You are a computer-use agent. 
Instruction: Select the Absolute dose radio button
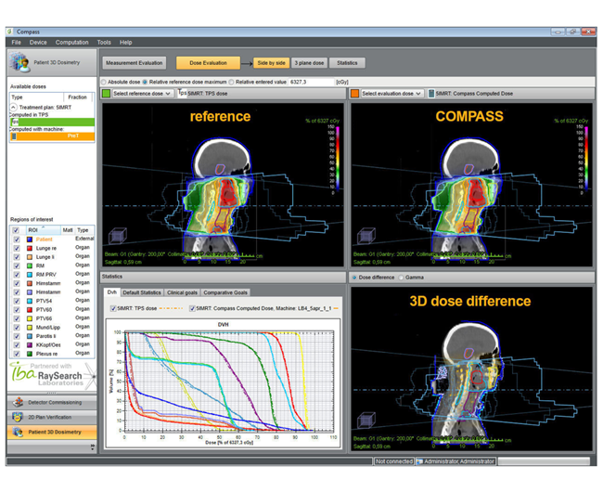click(x=104, y=82)
